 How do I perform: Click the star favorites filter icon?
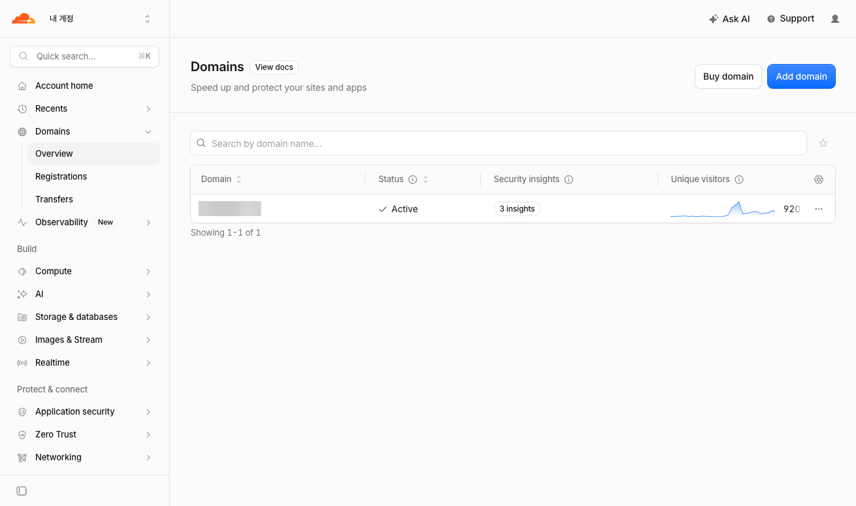click(823, 143)
